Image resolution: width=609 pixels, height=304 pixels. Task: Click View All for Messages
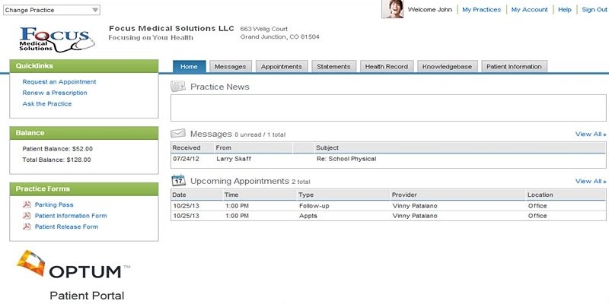coord(590,135)
